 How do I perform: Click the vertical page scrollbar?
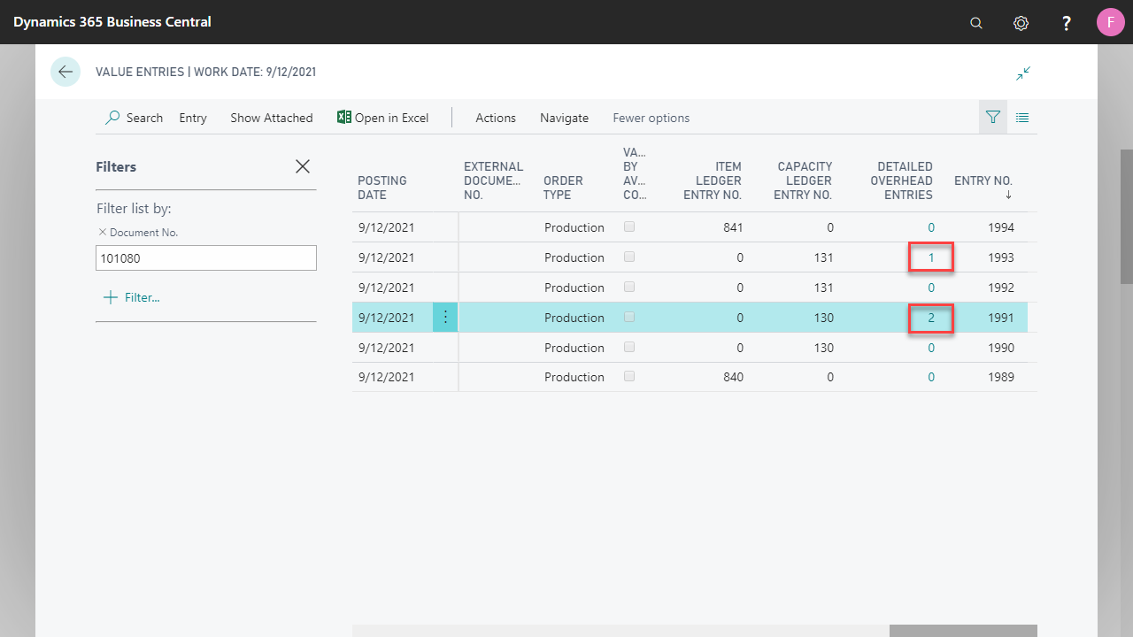(1126, 217)
